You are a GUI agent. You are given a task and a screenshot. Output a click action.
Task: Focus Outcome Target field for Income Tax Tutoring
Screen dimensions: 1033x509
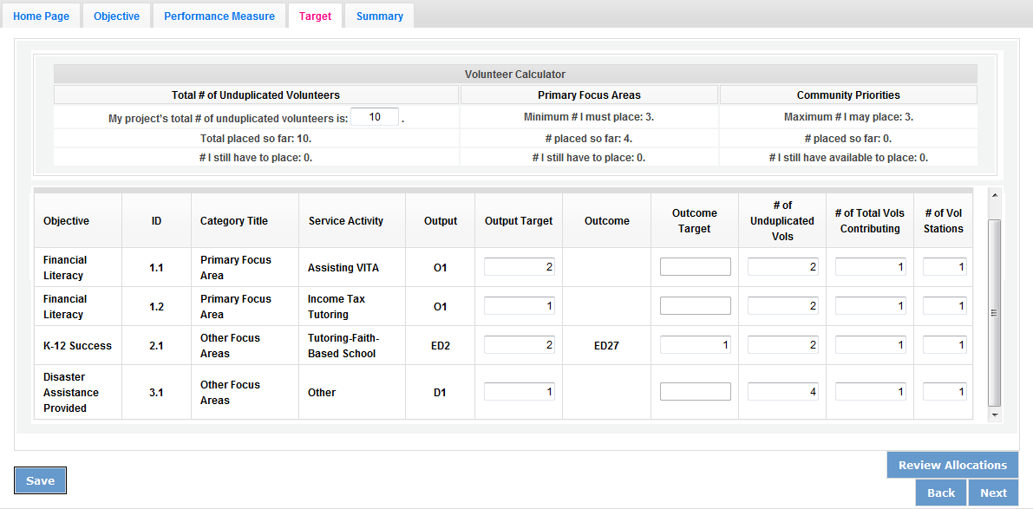click(695, 306)
